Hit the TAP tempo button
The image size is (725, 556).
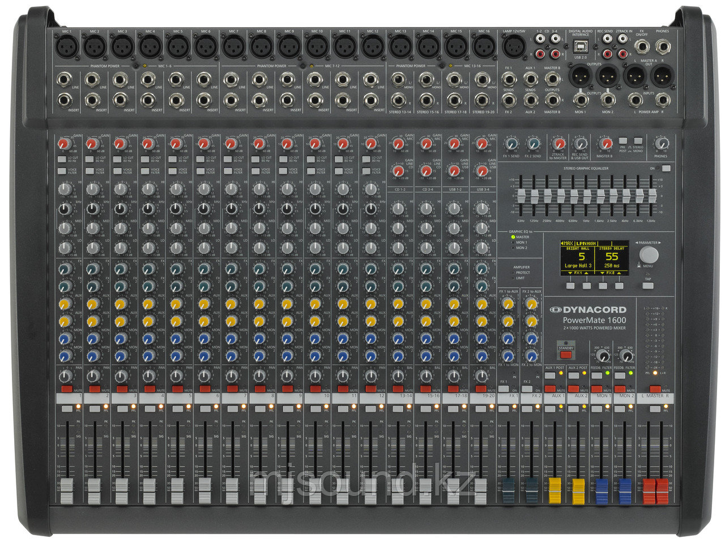coord(647,286)
